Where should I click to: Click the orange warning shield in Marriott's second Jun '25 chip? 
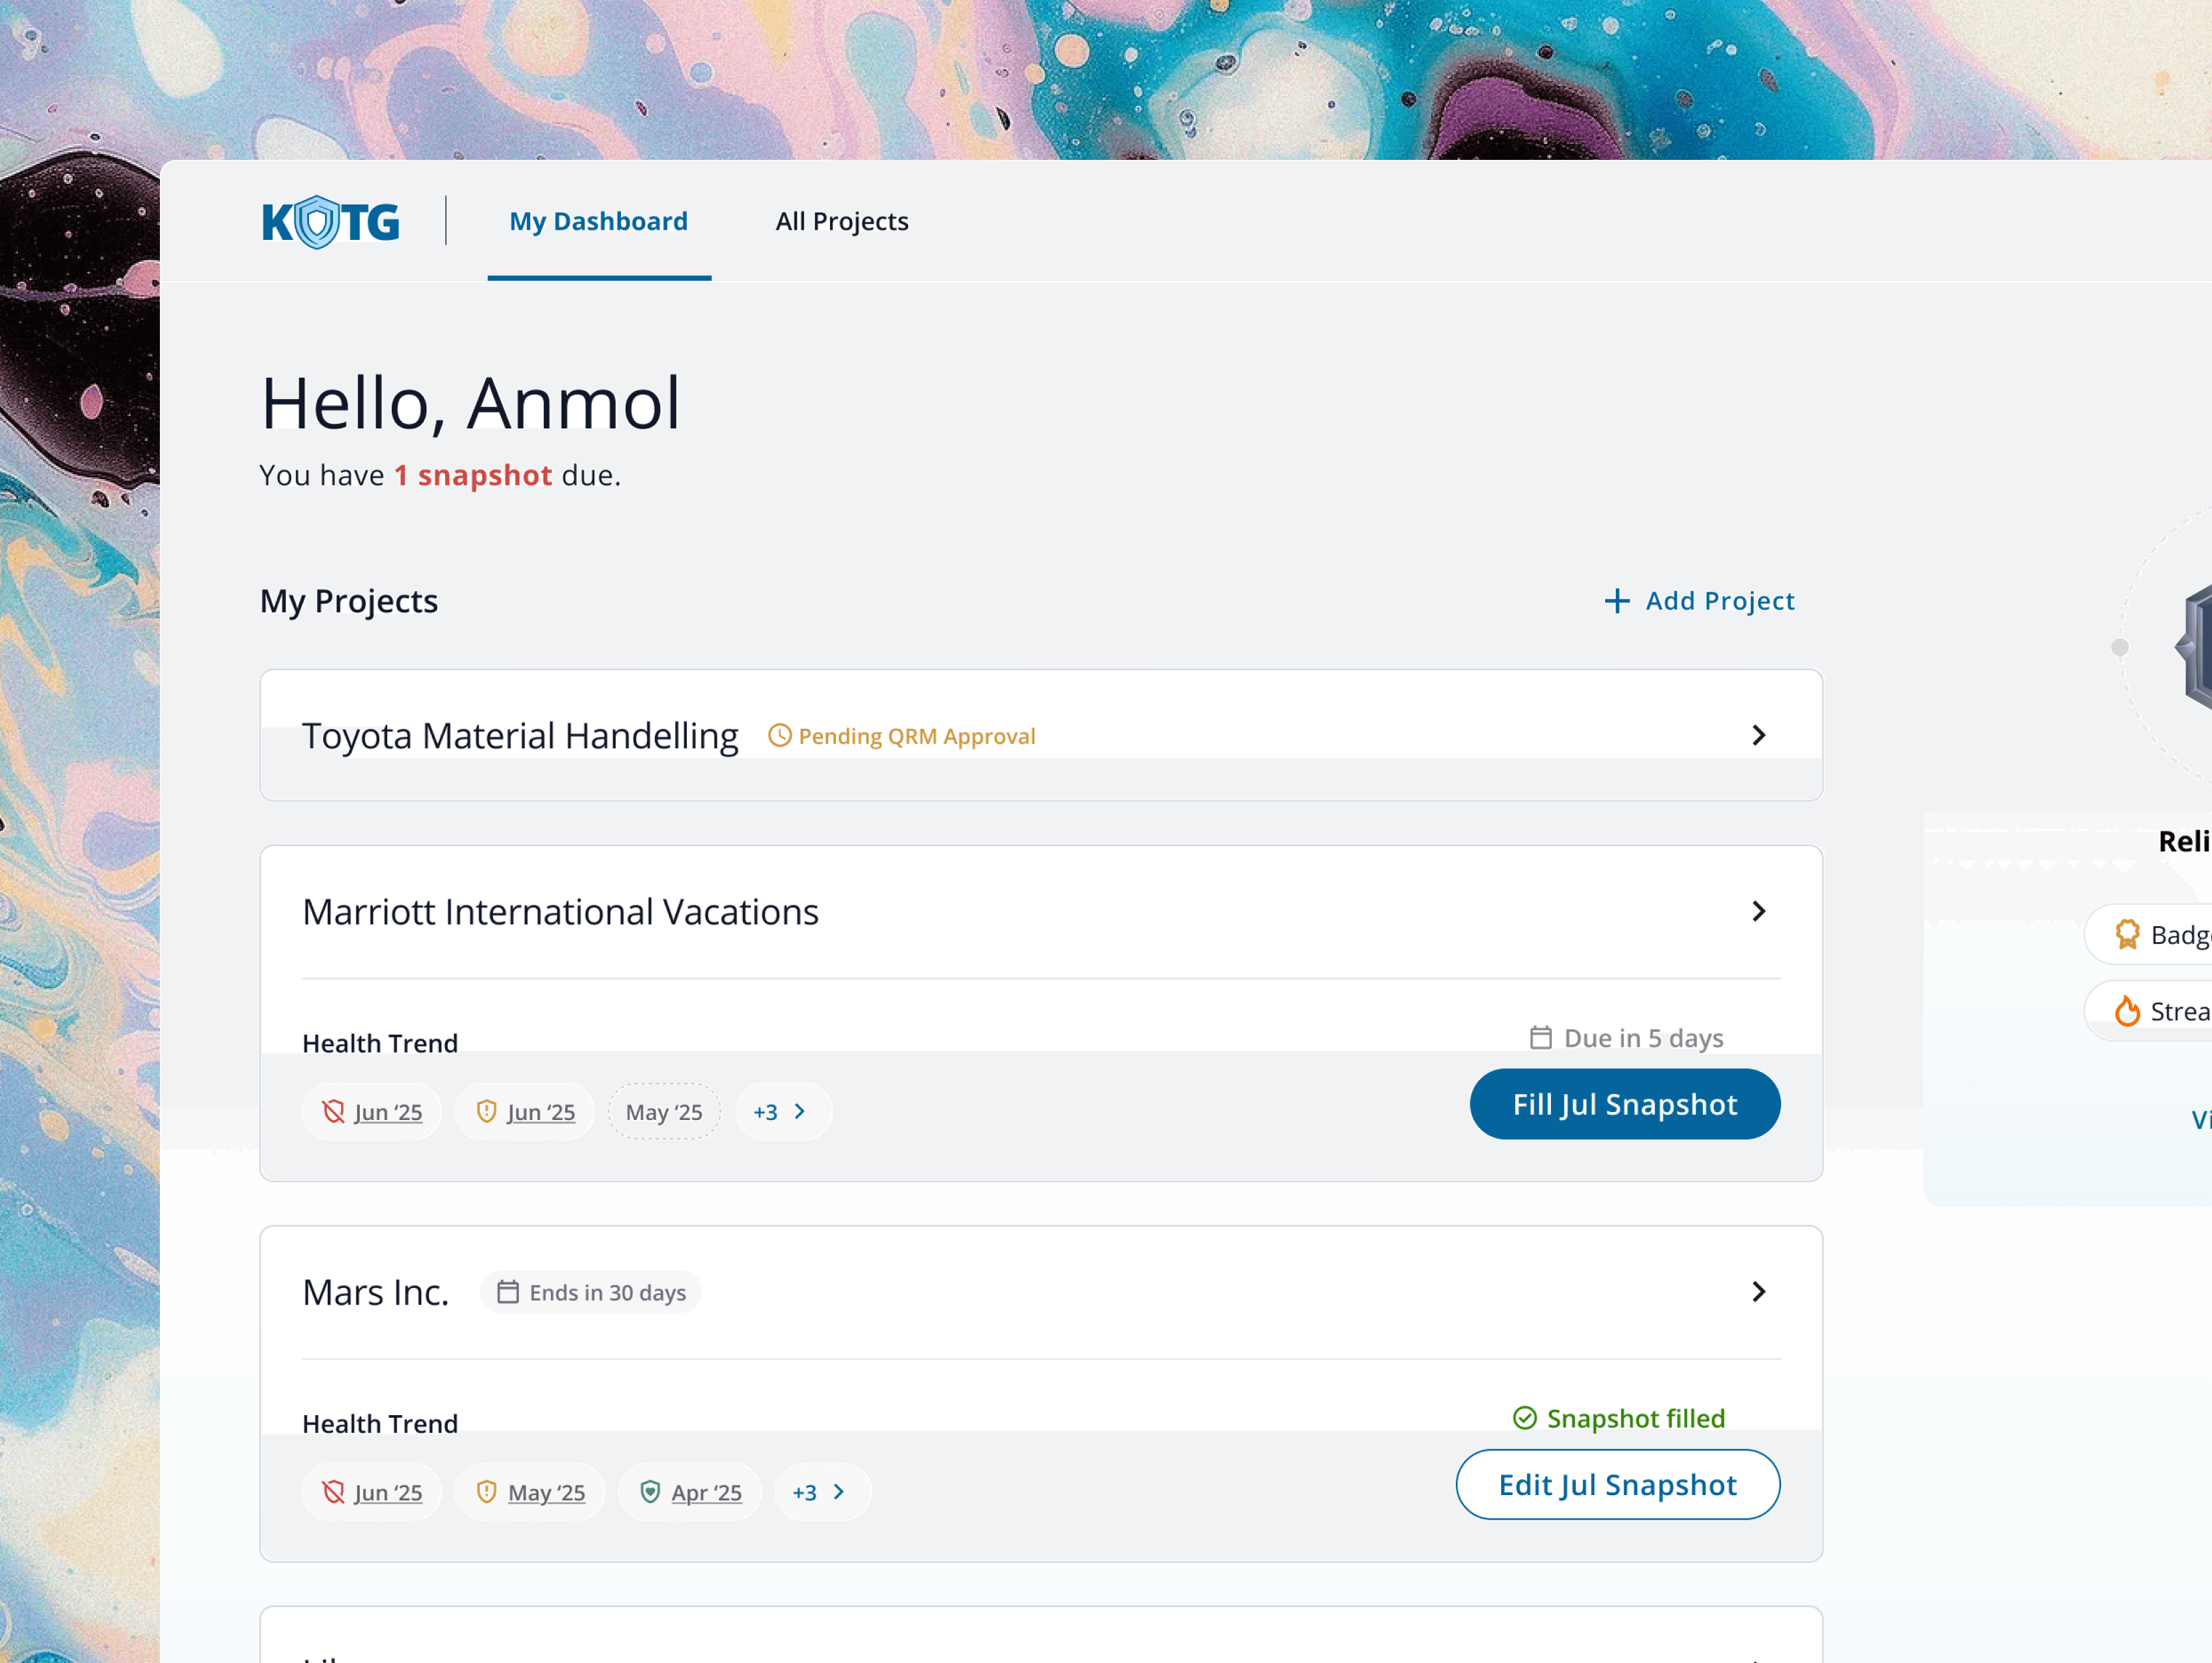pos(487,1112)
